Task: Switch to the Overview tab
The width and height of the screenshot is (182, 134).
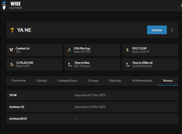Action: (x=19, y=81)
